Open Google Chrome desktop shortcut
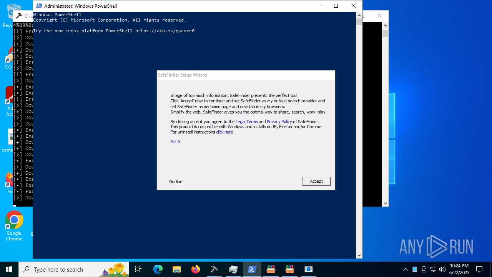492x277 pixels. pos(14,226)
